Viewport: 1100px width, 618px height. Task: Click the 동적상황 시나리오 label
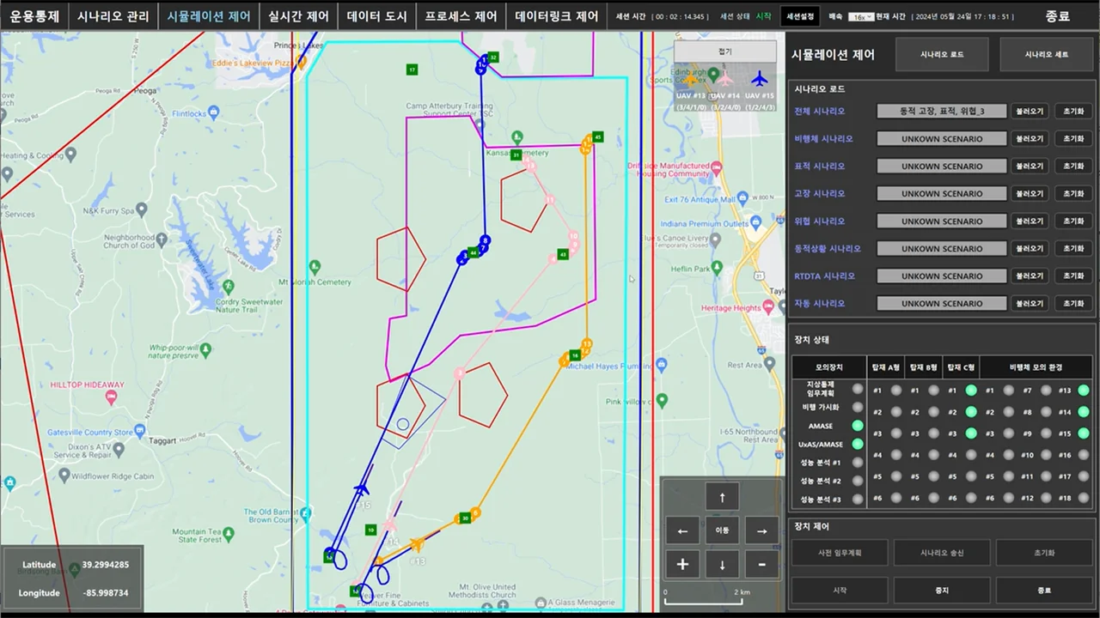pos(828,249)
